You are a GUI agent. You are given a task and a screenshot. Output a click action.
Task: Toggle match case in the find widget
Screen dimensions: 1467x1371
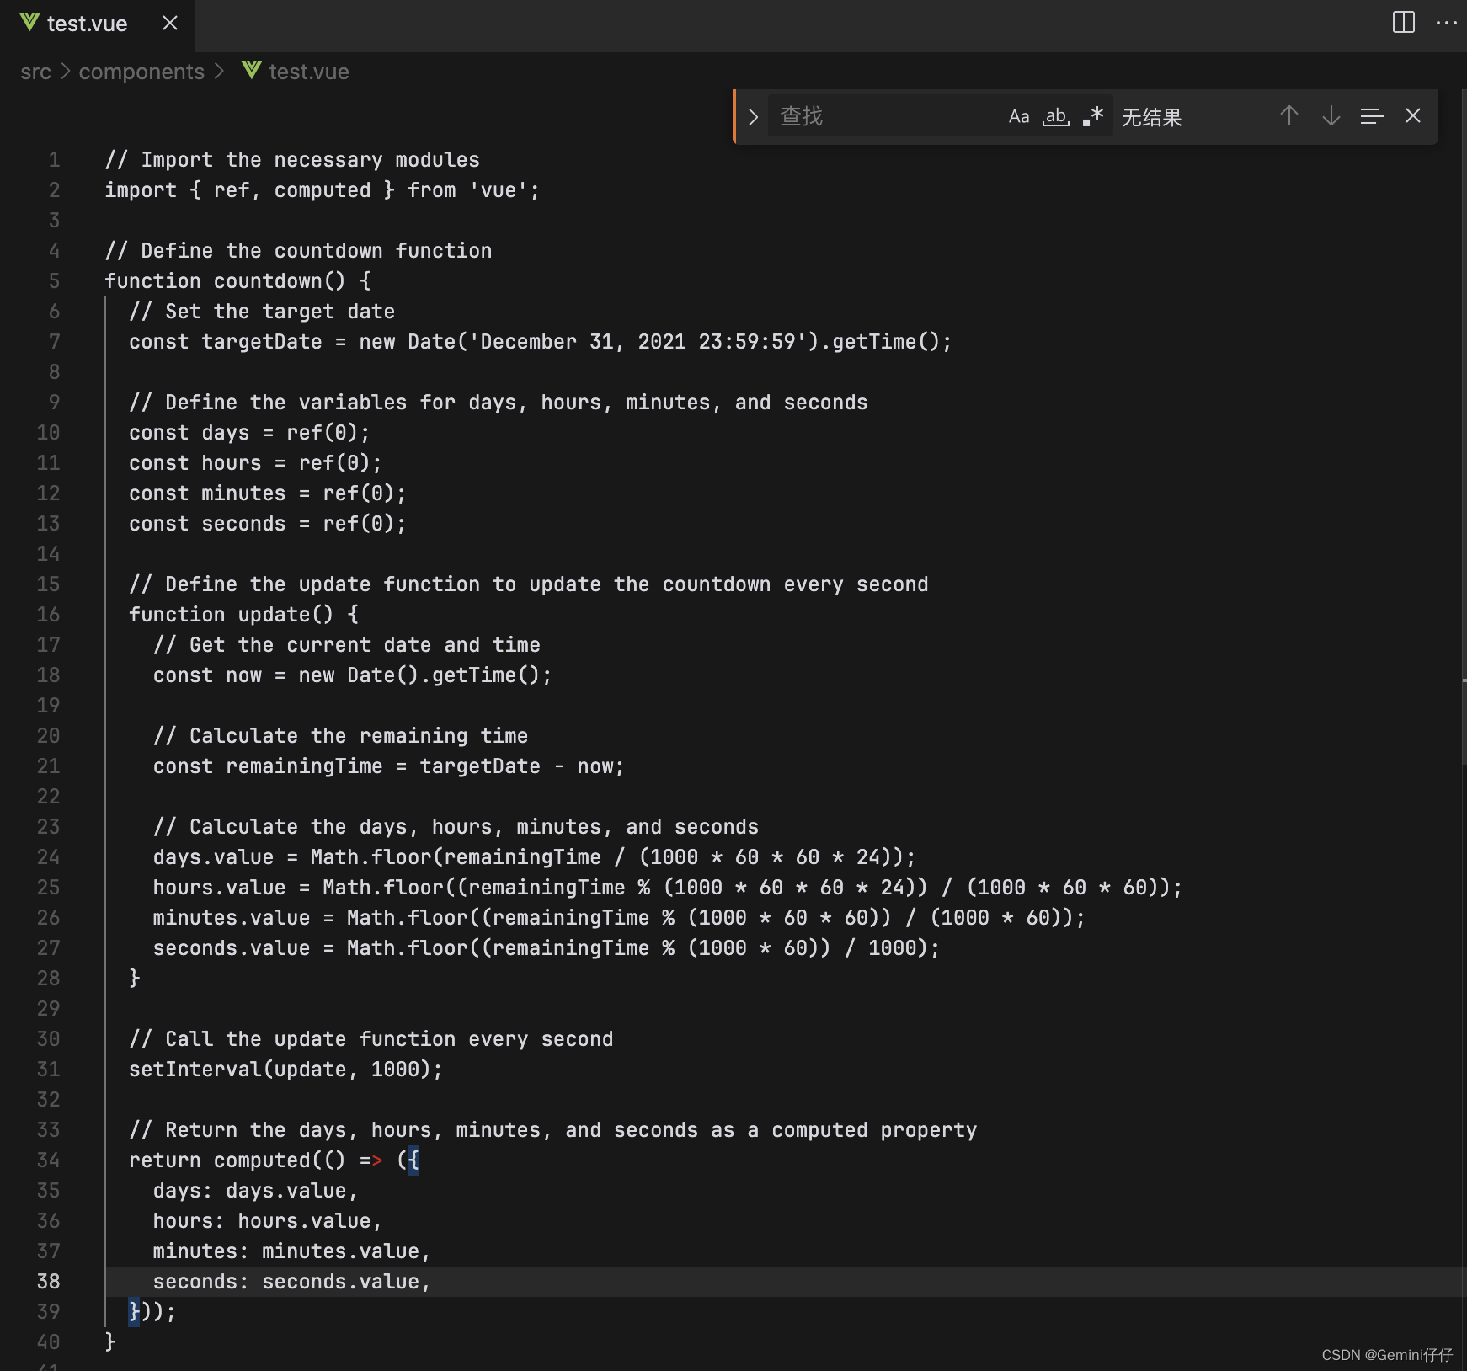click(1019, 116)
